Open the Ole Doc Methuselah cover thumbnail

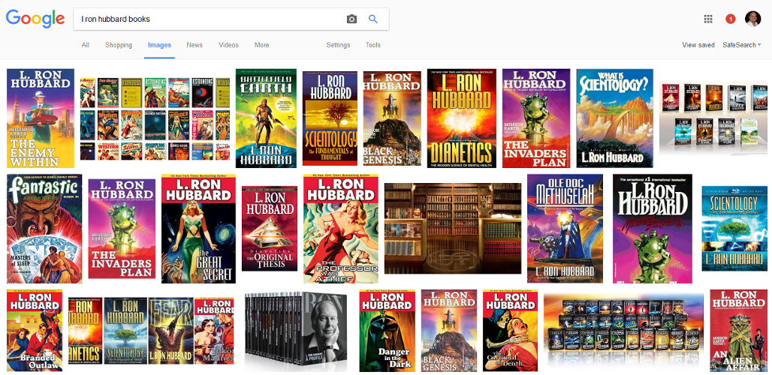point(565,228)
